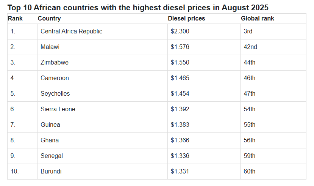Click the $2.300 diesel price cell

pyautogui.click(x=180, y=32)
